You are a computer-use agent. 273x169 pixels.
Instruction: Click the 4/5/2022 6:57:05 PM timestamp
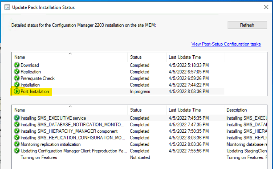click(x=188, y=72)
